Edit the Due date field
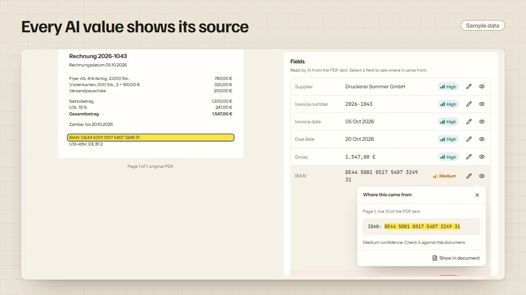 pyautogui.click(x=469, y=139)
